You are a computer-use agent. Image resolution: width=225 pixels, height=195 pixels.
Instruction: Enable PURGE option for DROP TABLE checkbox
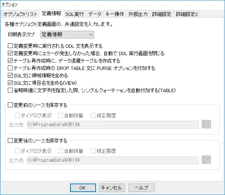click(x=10, y=68)
